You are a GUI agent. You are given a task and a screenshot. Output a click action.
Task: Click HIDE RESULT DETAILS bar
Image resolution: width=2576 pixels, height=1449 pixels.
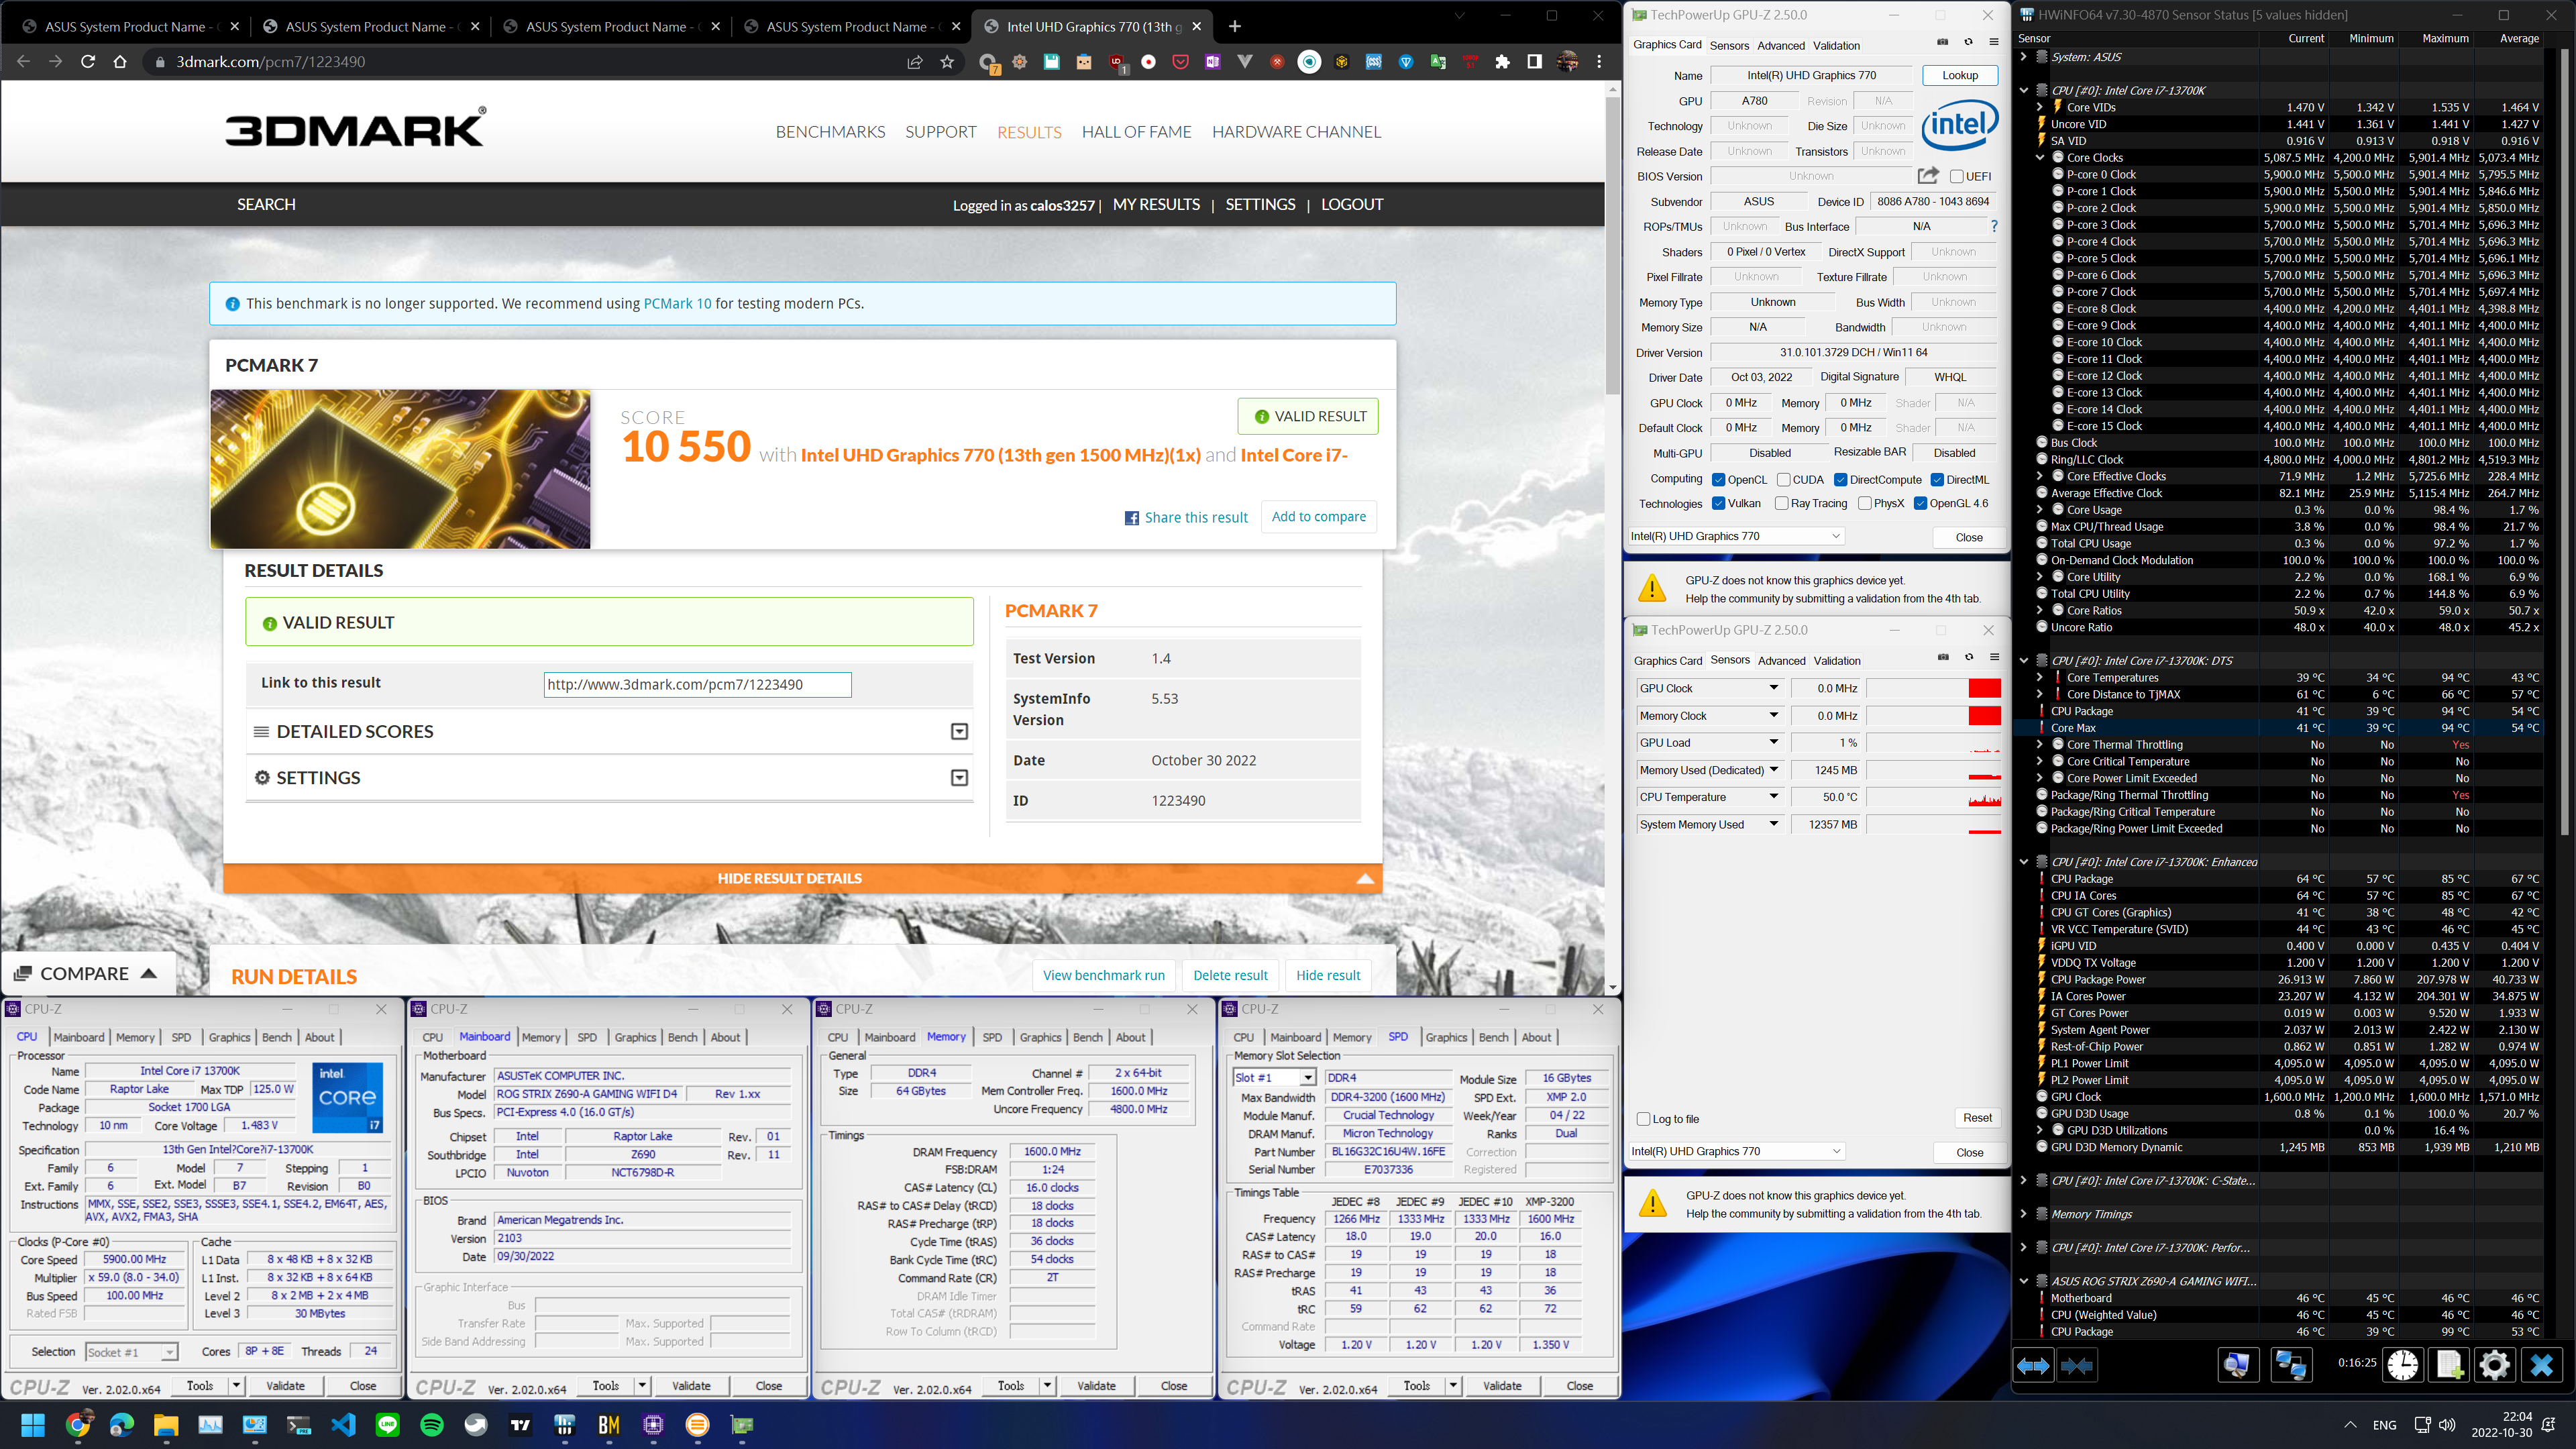click(802, 878)
